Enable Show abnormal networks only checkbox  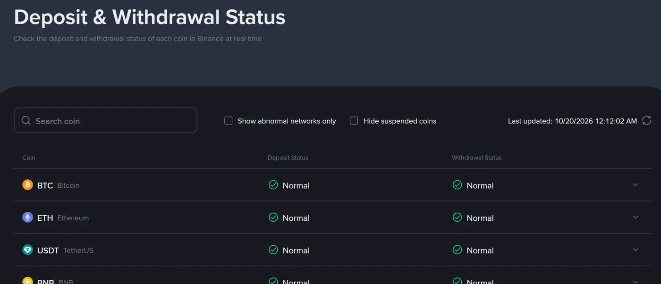(x=228, y=121)
